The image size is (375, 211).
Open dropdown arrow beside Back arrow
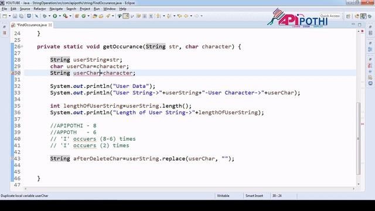click(191, 16)
